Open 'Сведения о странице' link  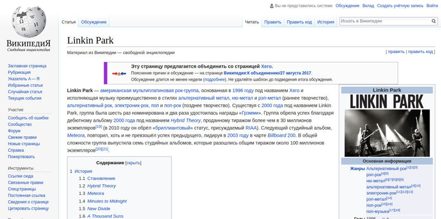(x=28, y=202)
